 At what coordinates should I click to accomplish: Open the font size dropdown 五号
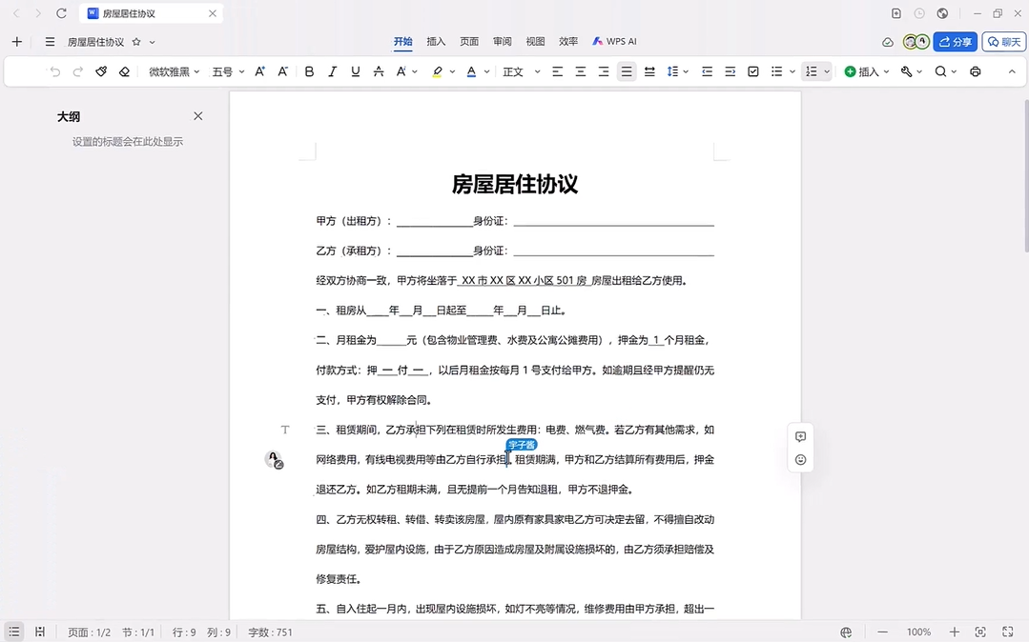pos(228,71)
